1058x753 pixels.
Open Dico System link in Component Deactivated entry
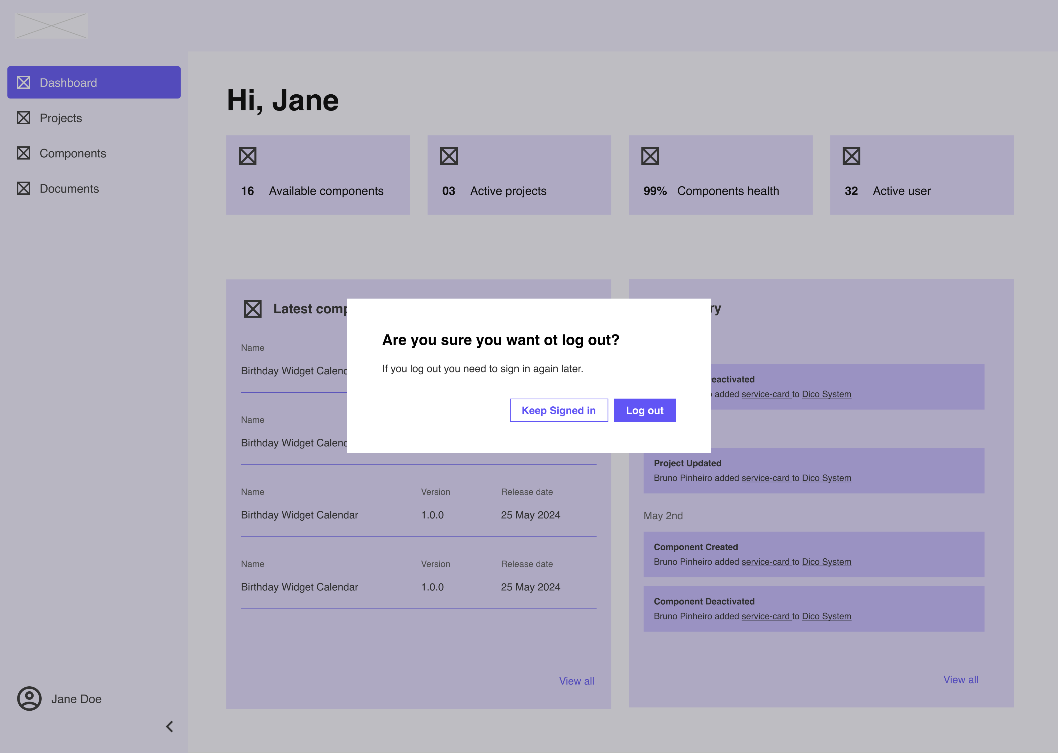point(826,616)
